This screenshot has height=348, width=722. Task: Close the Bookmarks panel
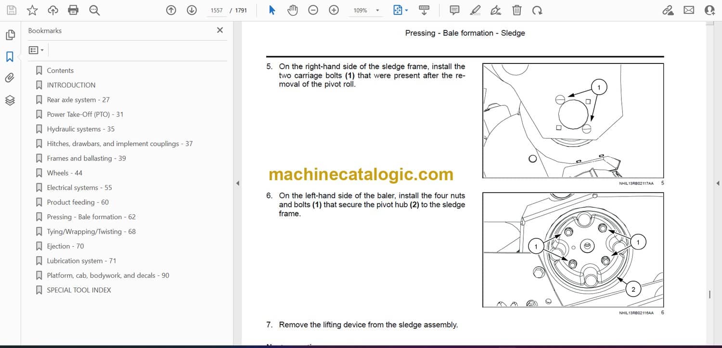[x=220, y=30]
